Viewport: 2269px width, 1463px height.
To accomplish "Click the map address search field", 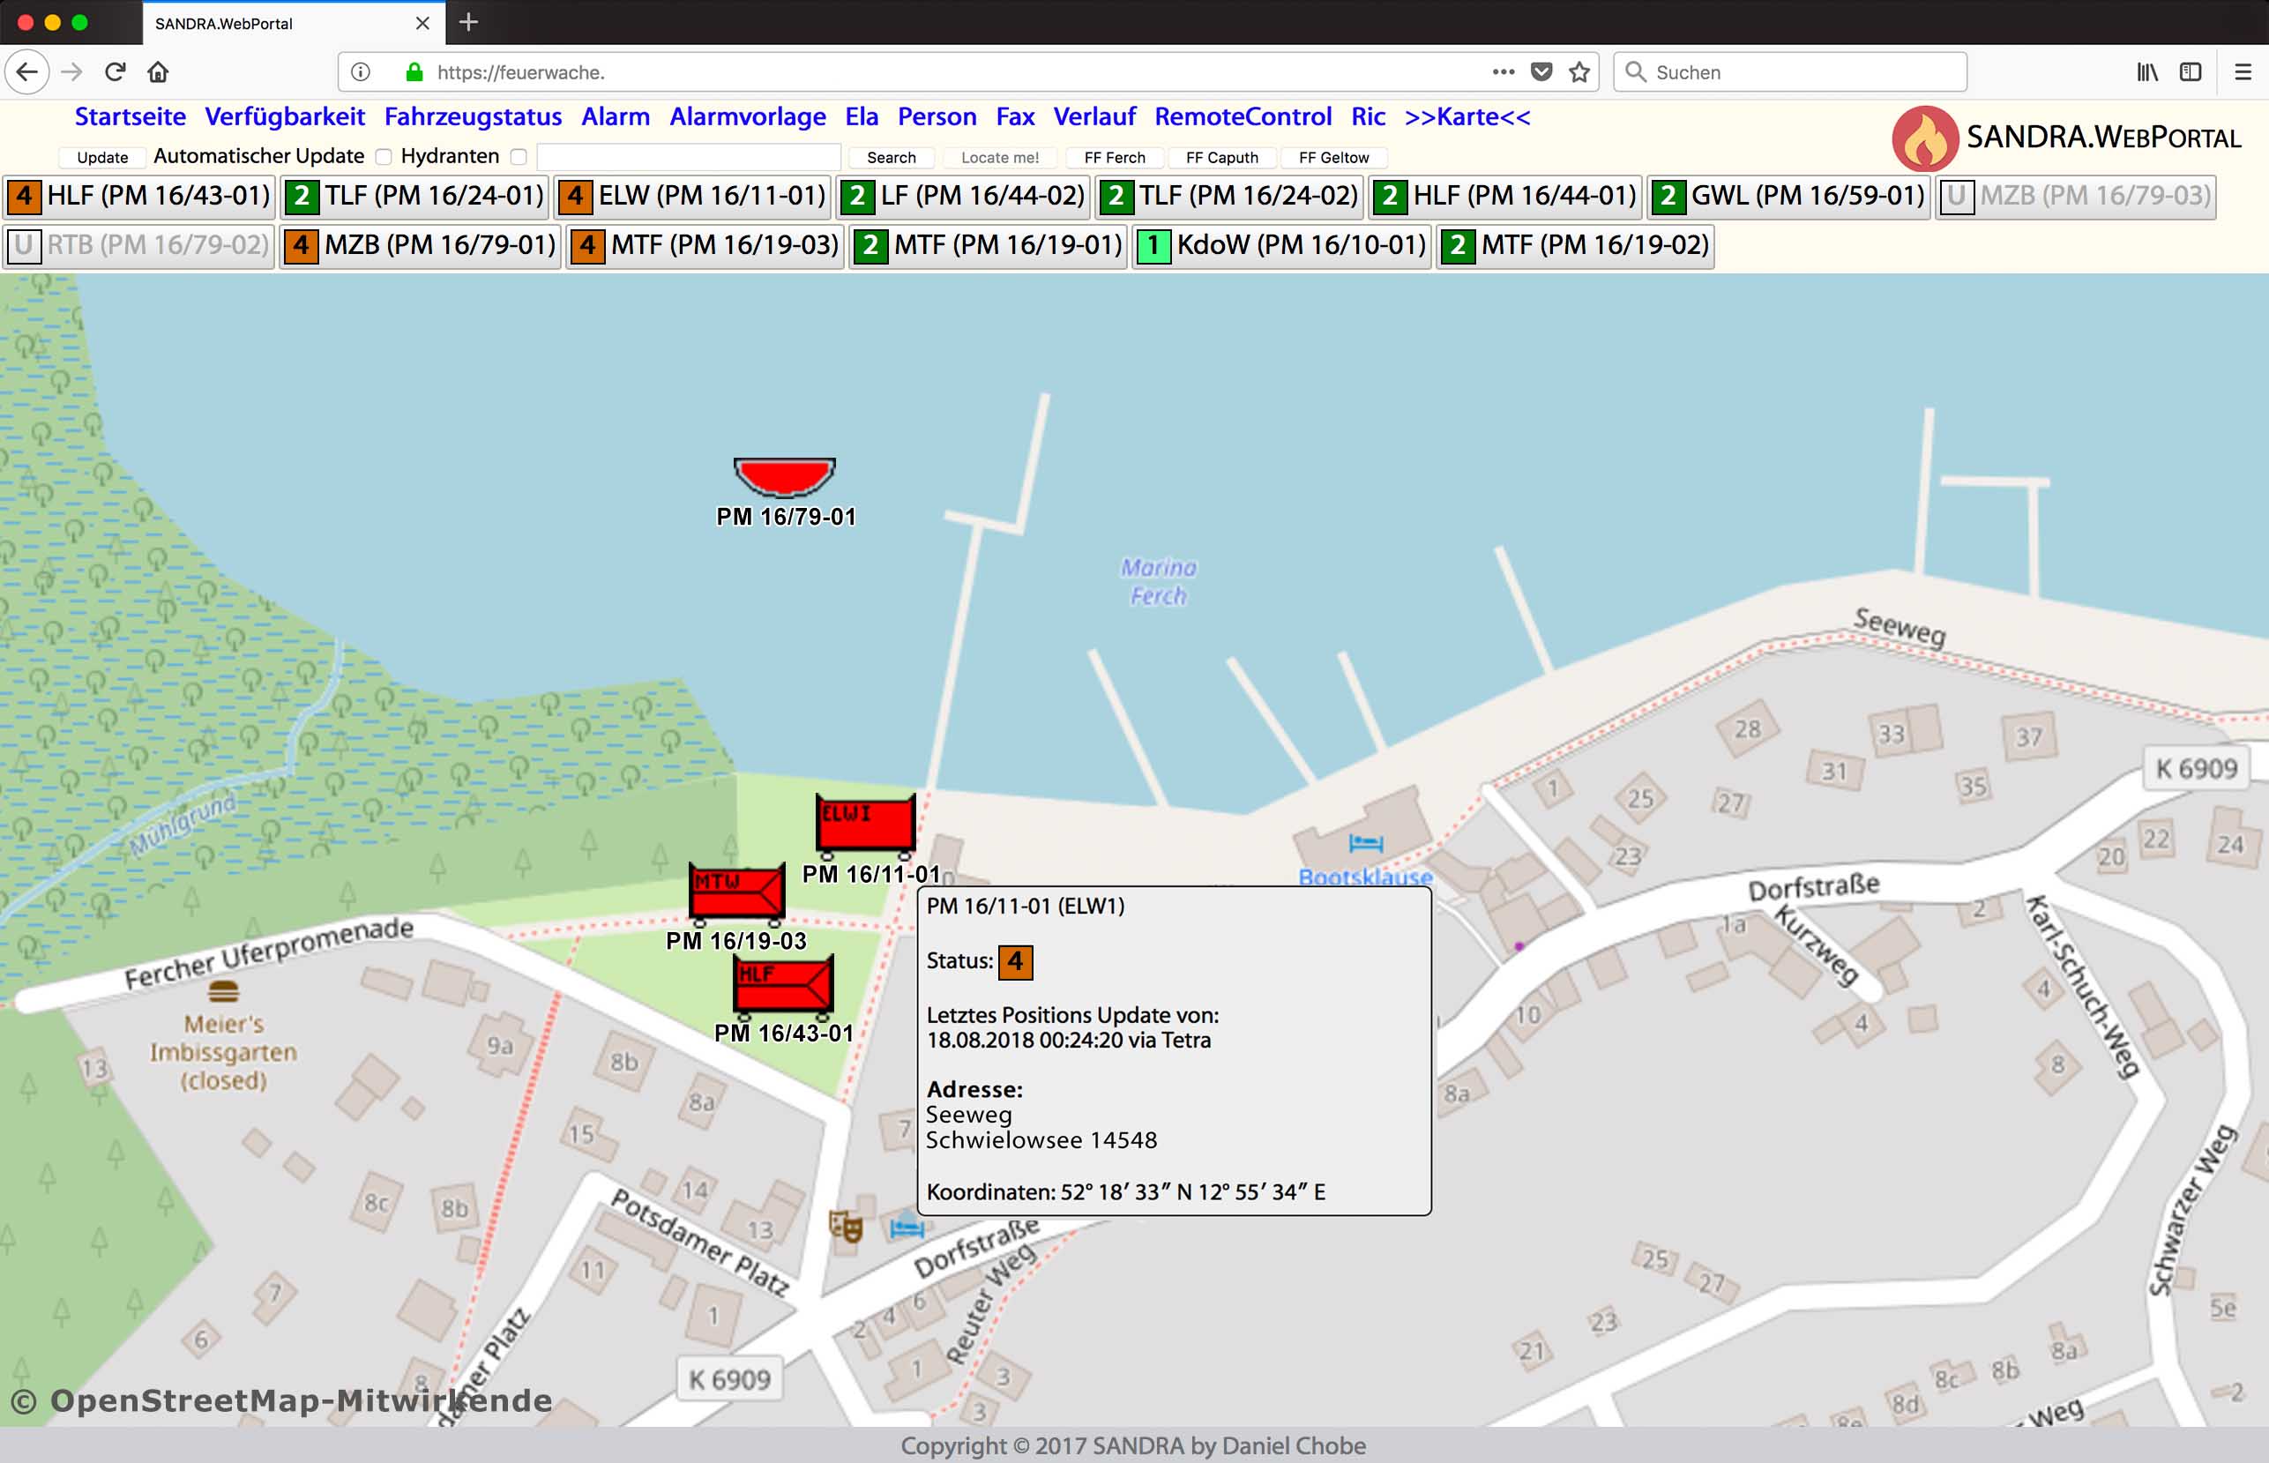I will pos(689,157).
